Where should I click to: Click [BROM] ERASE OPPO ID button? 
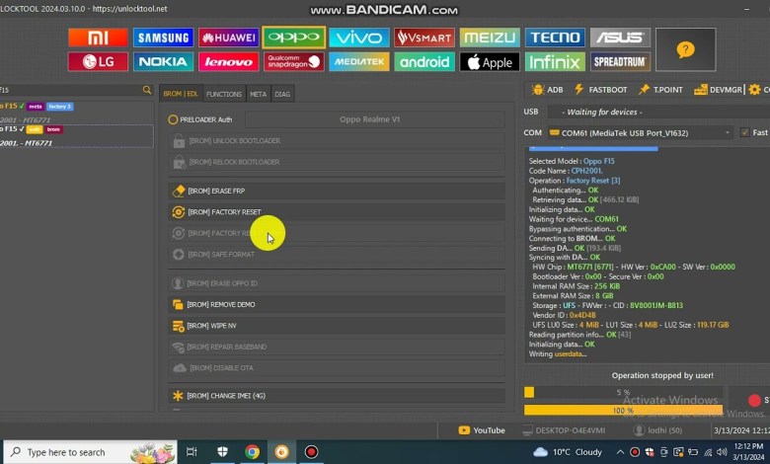(x=337, y=283)
